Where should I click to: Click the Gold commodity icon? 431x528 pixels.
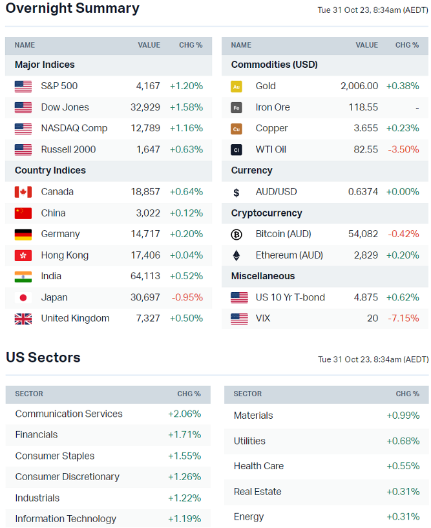coord(237,87)
